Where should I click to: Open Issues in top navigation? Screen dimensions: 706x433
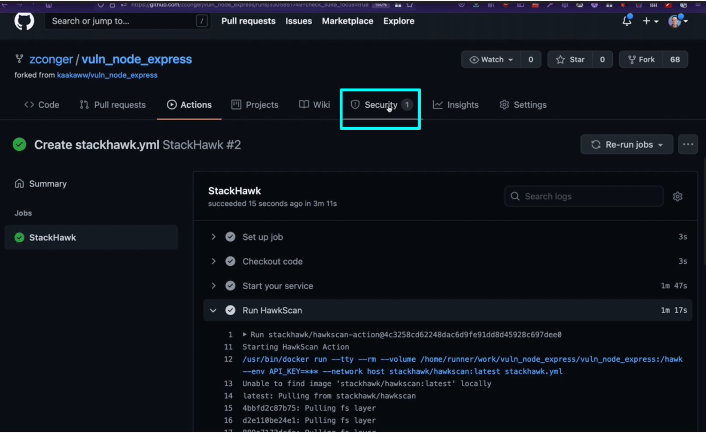pyautogui.click(x=298, y=21)
